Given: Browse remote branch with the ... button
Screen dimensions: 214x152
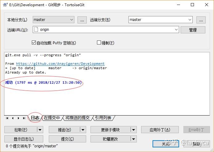Looking at the screenshot, I should tap(201, 20).
